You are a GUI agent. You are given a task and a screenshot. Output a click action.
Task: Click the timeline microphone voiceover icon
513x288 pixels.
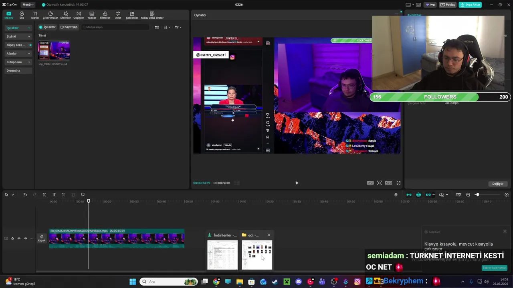point(396,195)
